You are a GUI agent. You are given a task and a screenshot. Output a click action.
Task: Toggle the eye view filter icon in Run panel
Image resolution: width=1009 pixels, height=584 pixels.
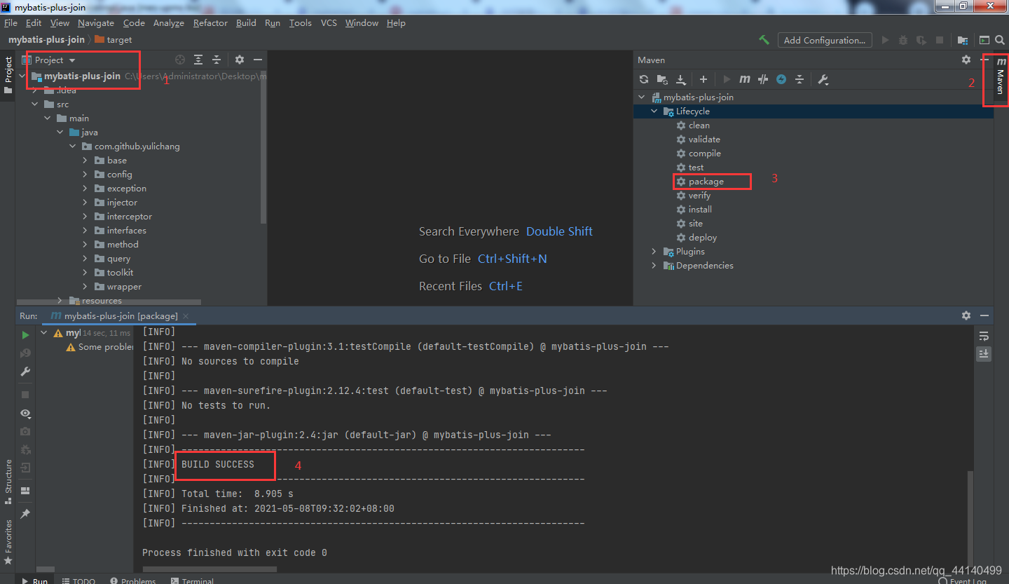pyautogui.click(x=26, y=414)
